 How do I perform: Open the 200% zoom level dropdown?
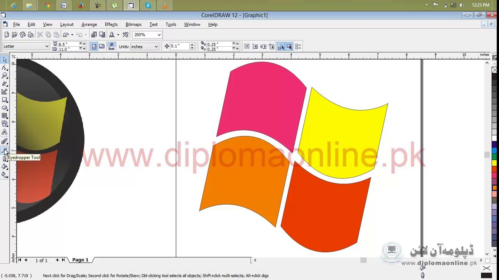(x=159, y=35)
